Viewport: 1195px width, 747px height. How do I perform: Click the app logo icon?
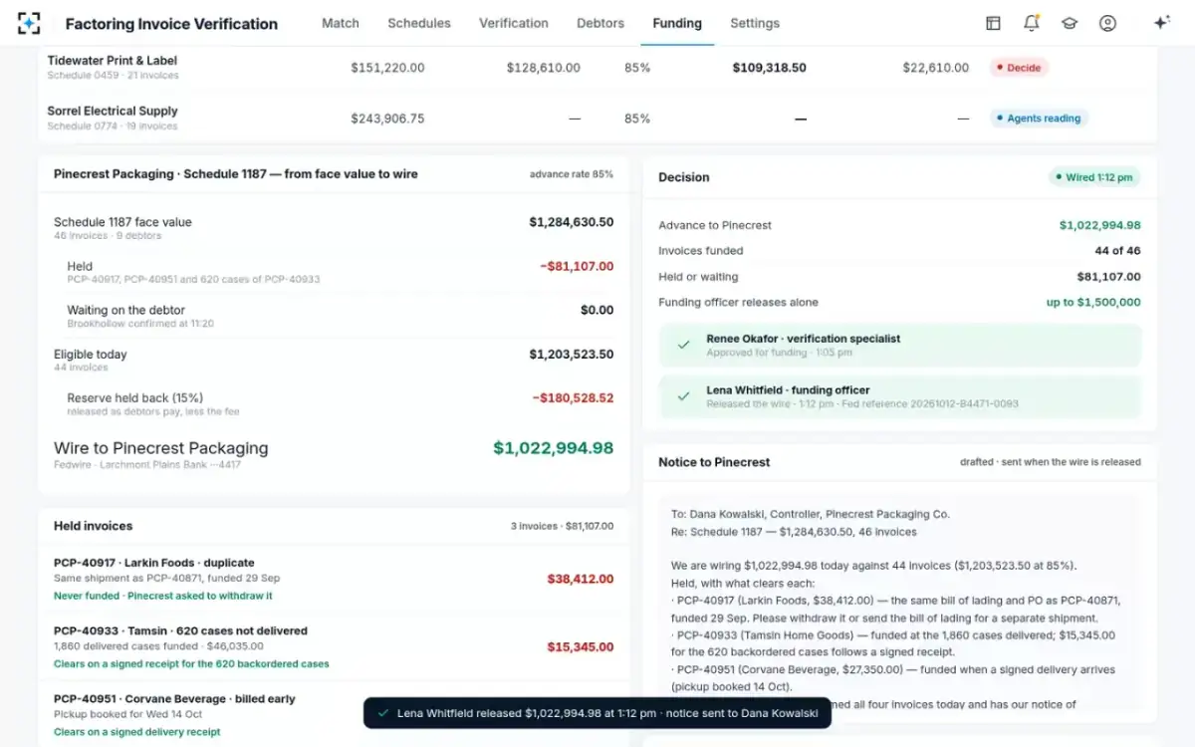(30, 23)
